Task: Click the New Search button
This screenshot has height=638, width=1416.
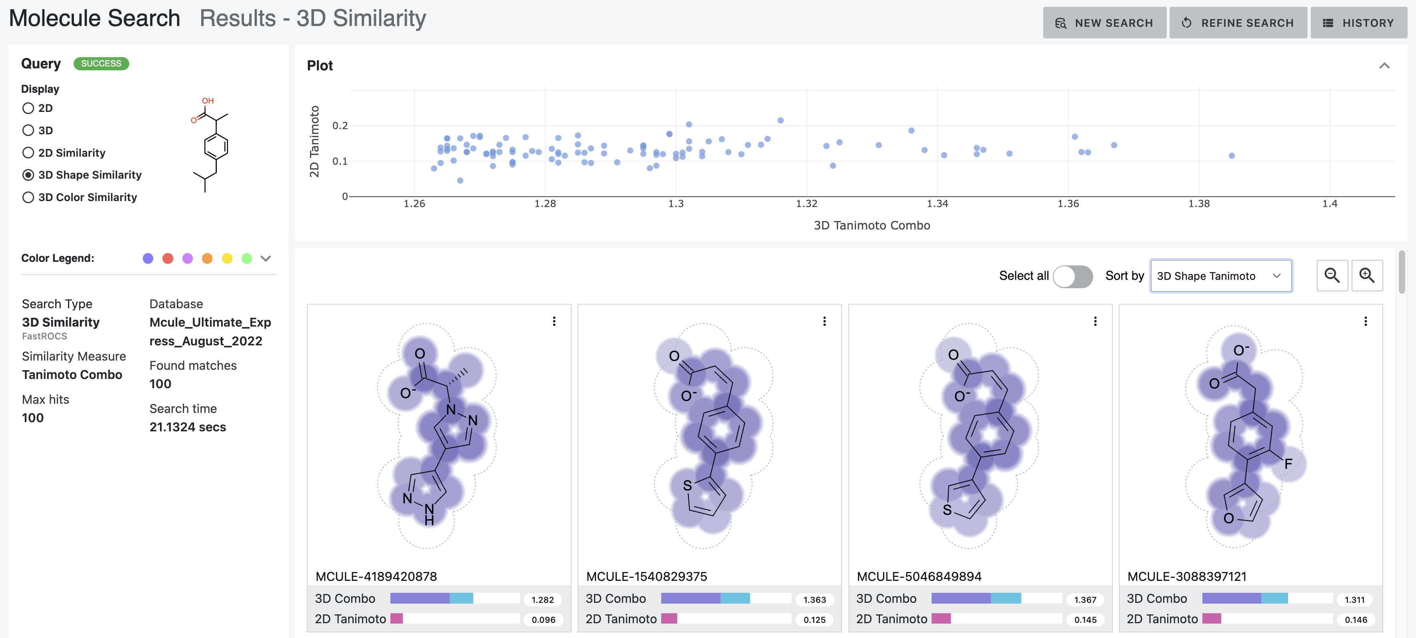Action: [1104, 23]
